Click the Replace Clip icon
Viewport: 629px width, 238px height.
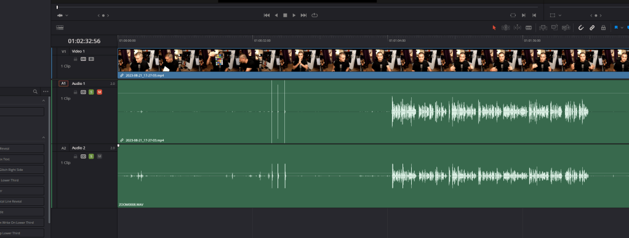(566, 28)
